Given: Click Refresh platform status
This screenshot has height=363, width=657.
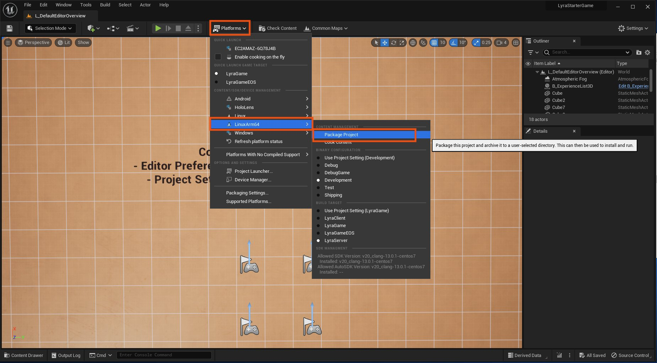Looking at the screenshot, I should click(x=260, y=141).
